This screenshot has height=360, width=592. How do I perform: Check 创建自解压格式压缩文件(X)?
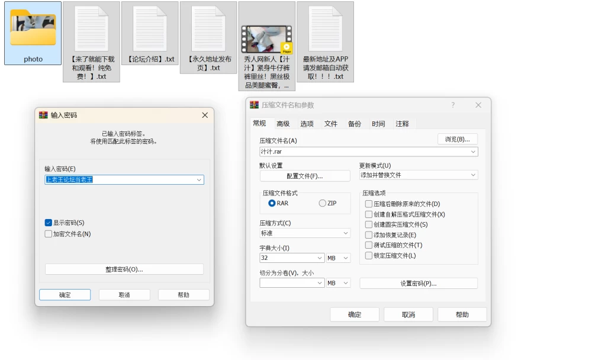tap(369, 214)
